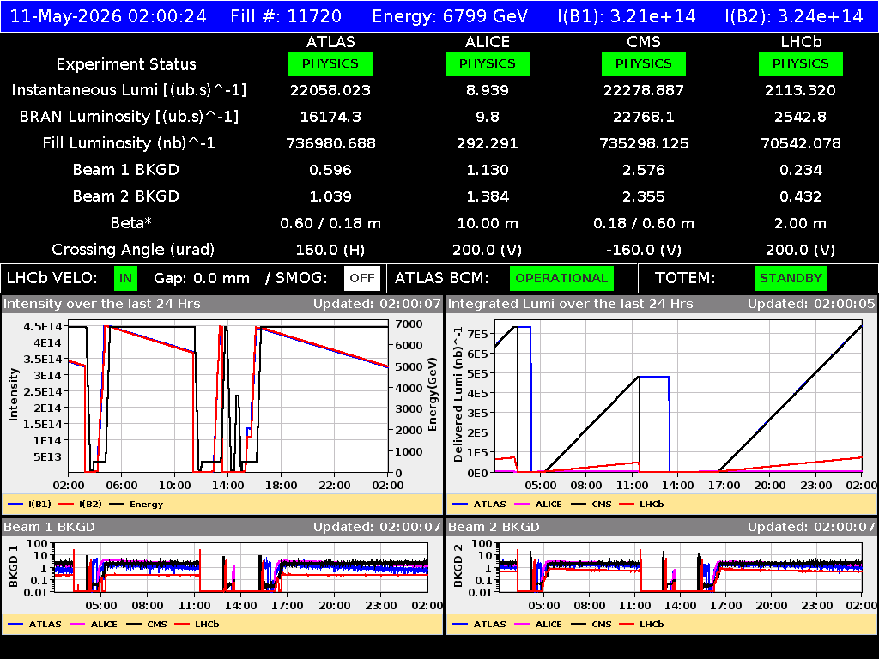Viewport: 879px width, 659px height.
Task: Click CMS BRAN luminosity value 22768.1
Action: click(644, 117)
